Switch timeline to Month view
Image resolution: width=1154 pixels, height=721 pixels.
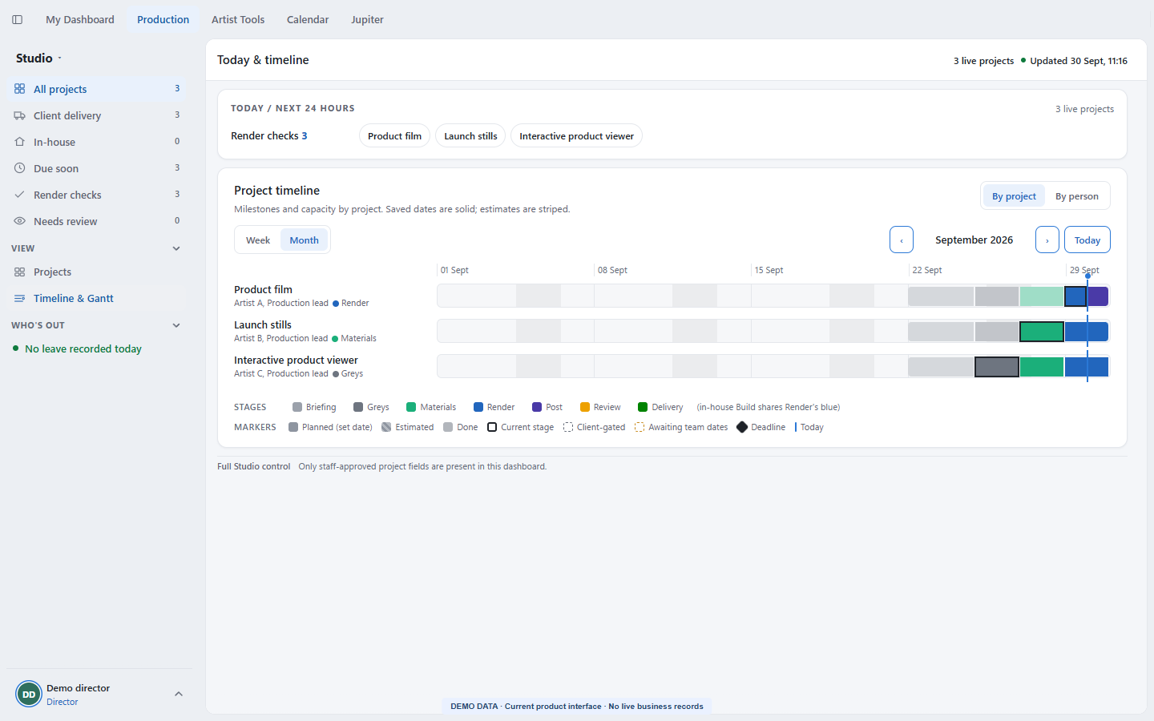coord(305,240)
